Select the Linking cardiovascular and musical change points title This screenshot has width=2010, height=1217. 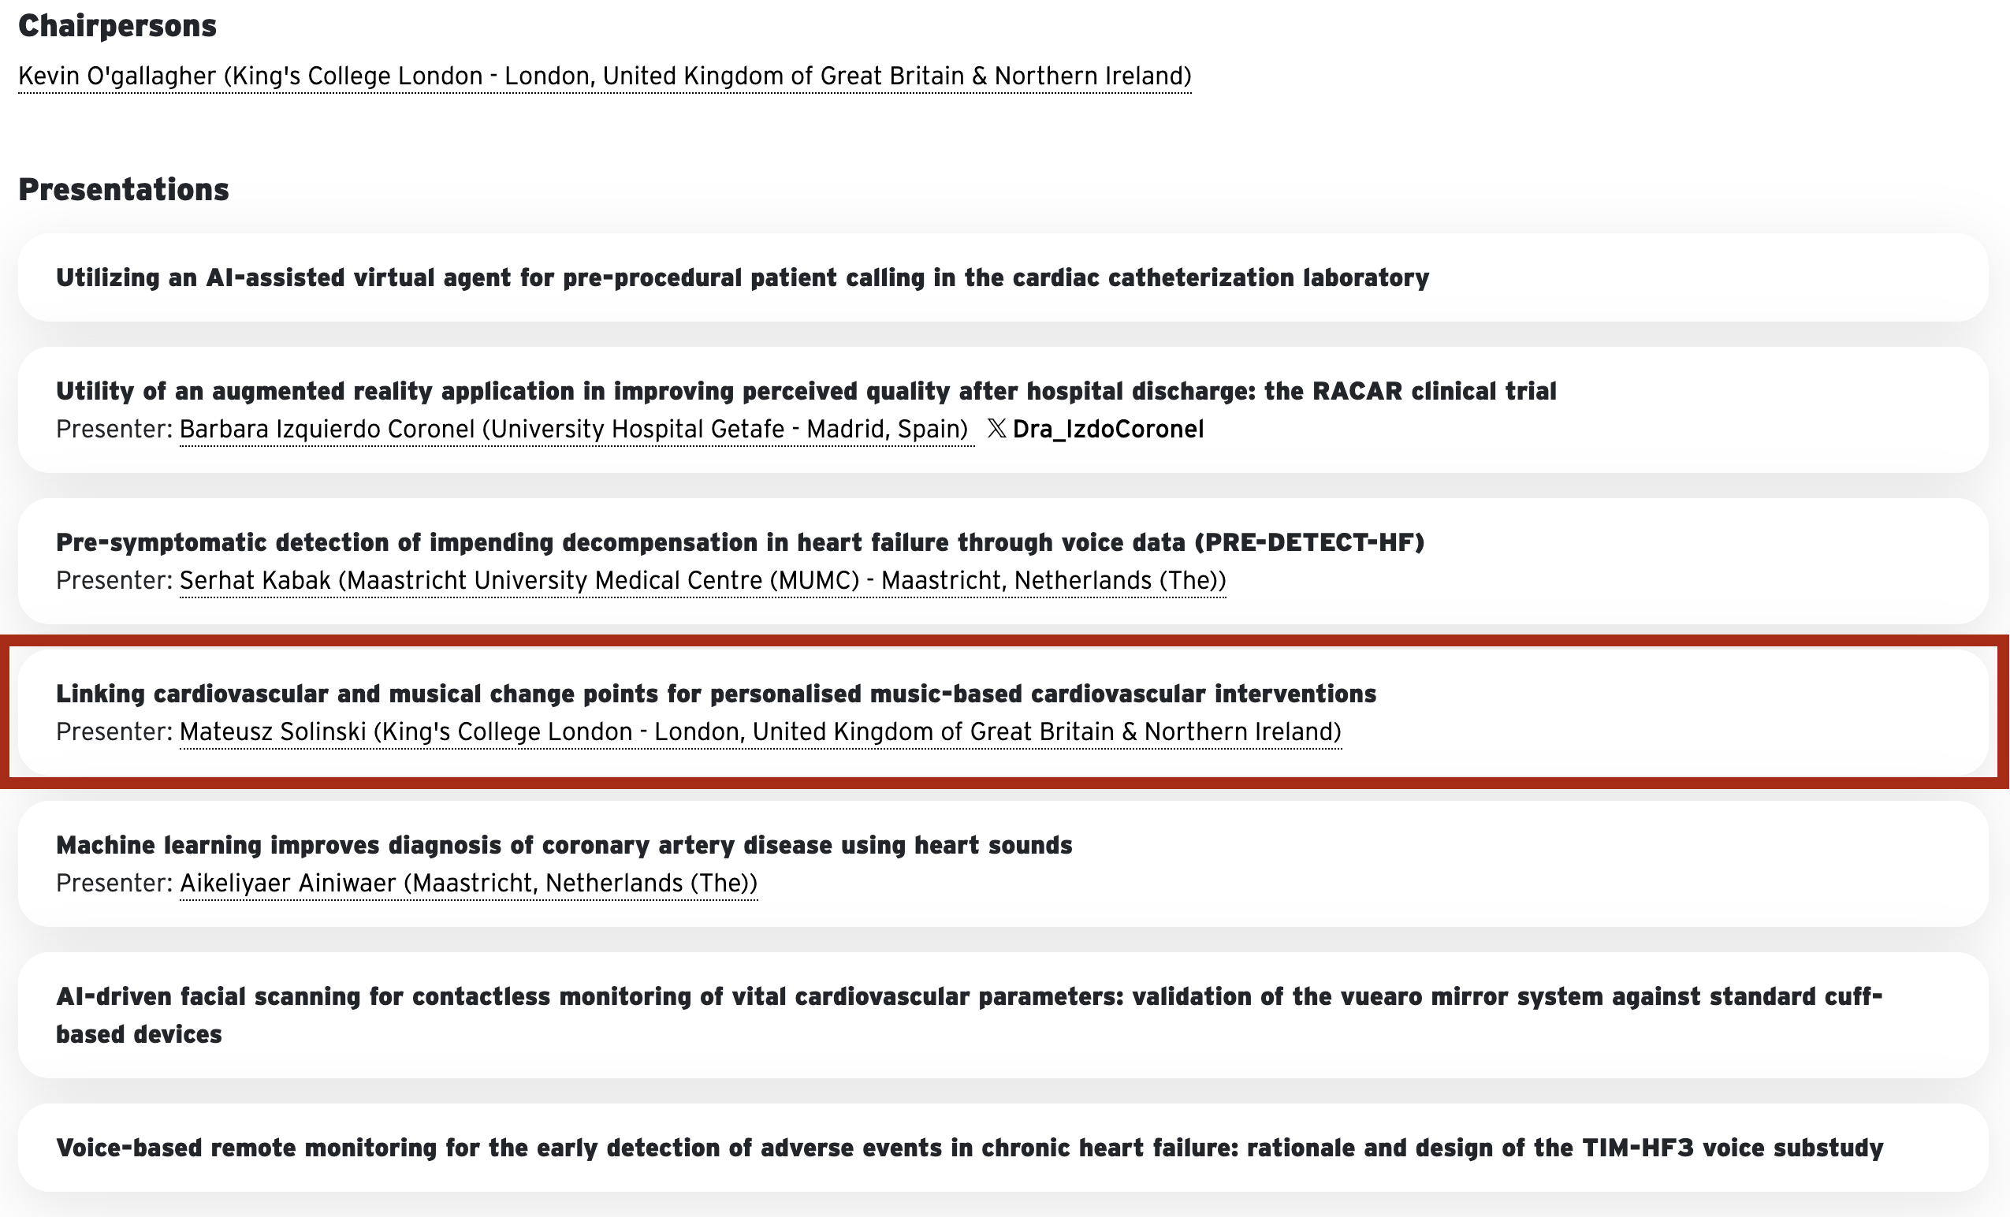coord(717,694)
